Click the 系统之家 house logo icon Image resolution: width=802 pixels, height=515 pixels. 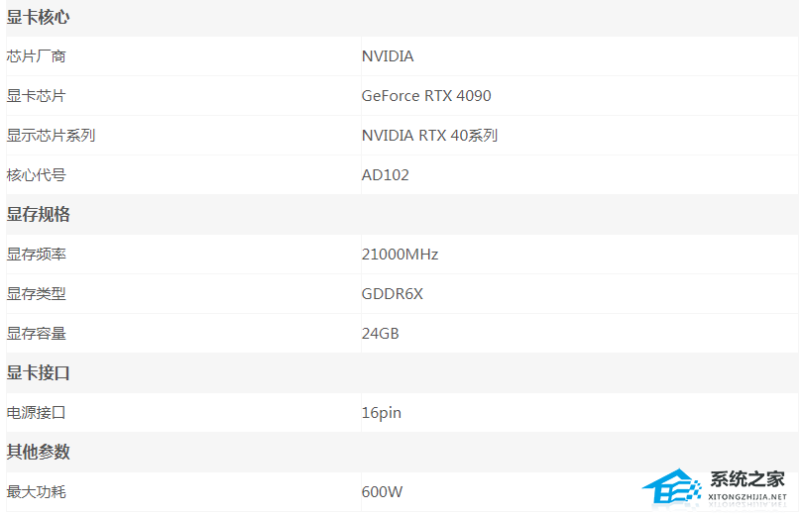672,488
